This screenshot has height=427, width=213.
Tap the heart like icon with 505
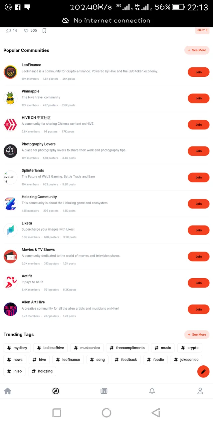(26, 31)
